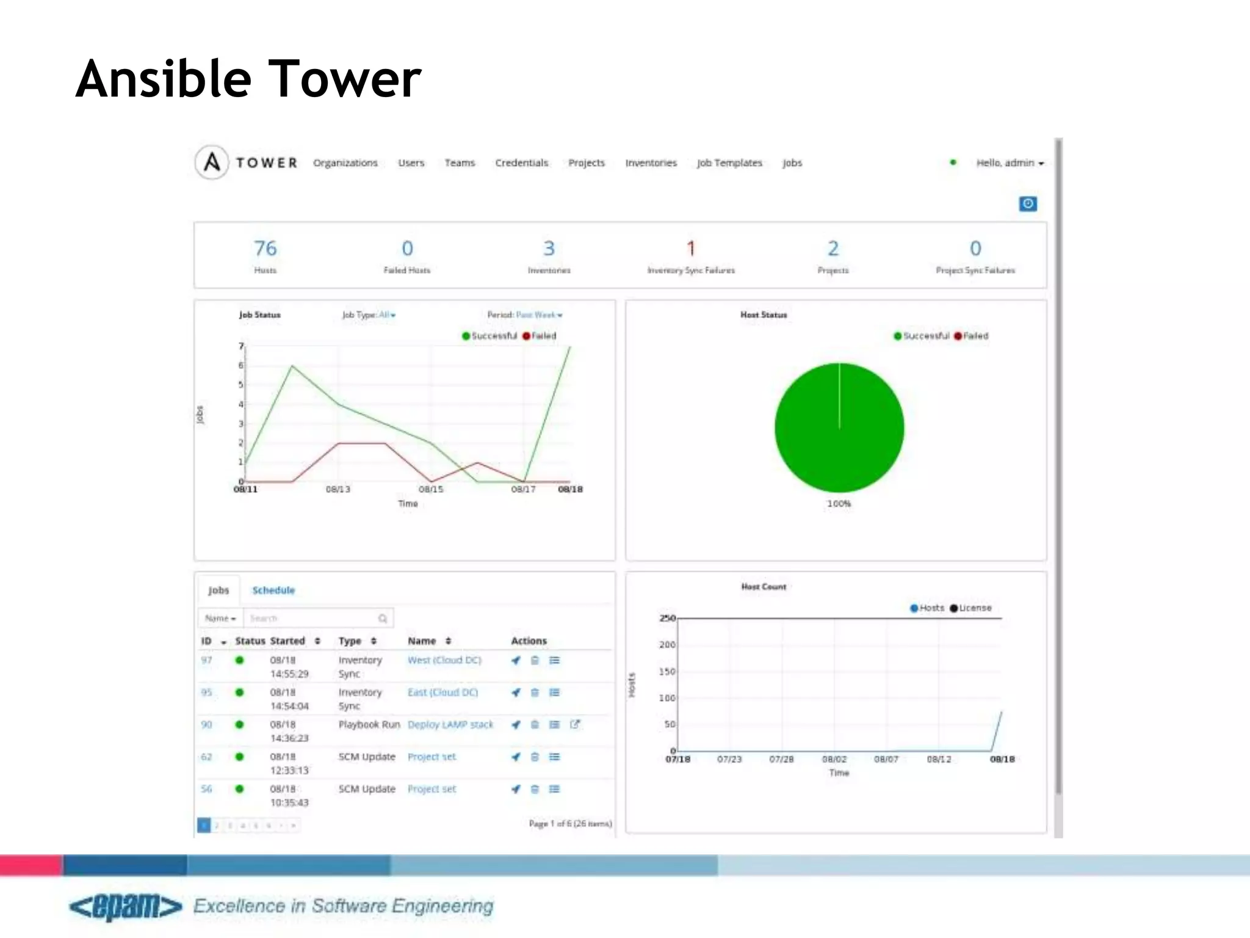Relaunch job 95 East (Cloud DC) rocket icon
This screenshot has width=1250, height=938.
516,693
